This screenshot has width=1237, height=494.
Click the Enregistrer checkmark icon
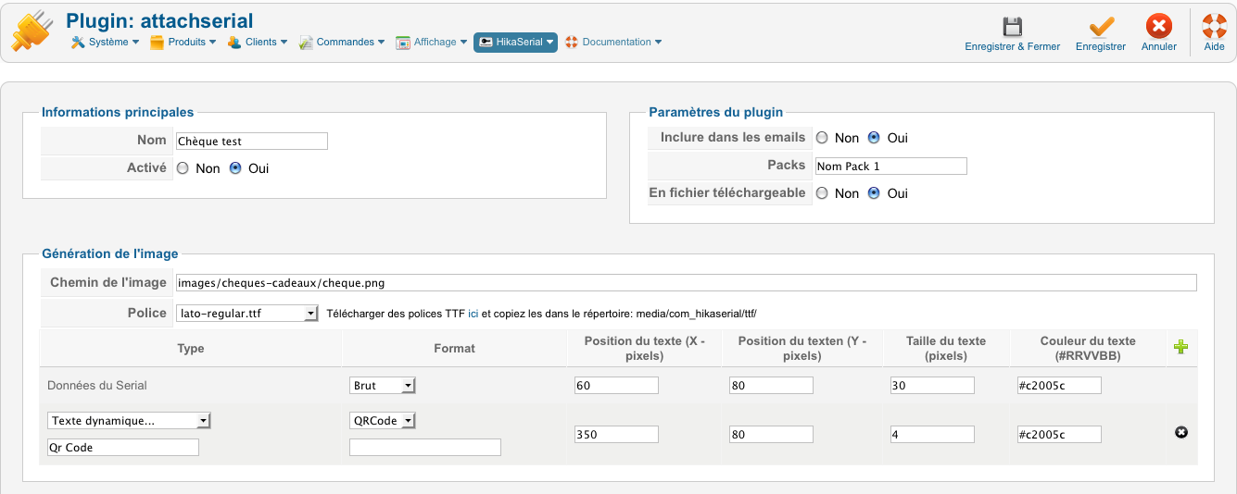(1101, 27)
